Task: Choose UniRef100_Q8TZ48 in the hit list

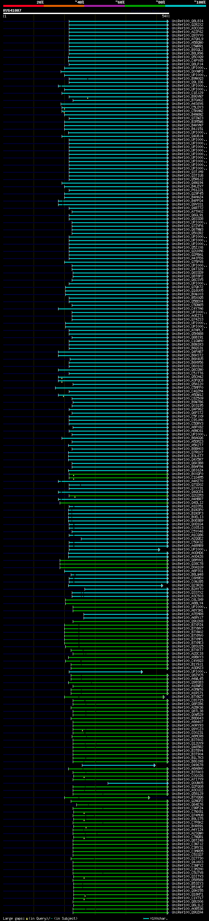Action: [x=187, y=841]
